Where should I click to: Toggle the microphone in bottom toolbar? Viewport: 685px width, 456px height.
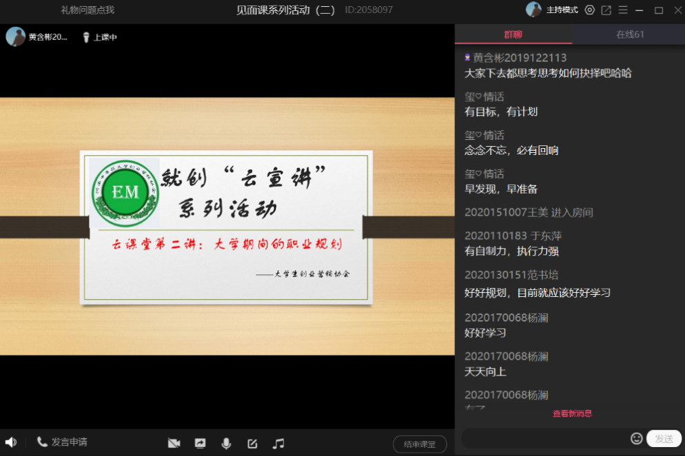click(x=226, y=444)
